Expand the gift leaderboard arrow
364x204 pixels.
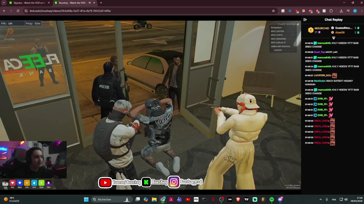[334, 38]
